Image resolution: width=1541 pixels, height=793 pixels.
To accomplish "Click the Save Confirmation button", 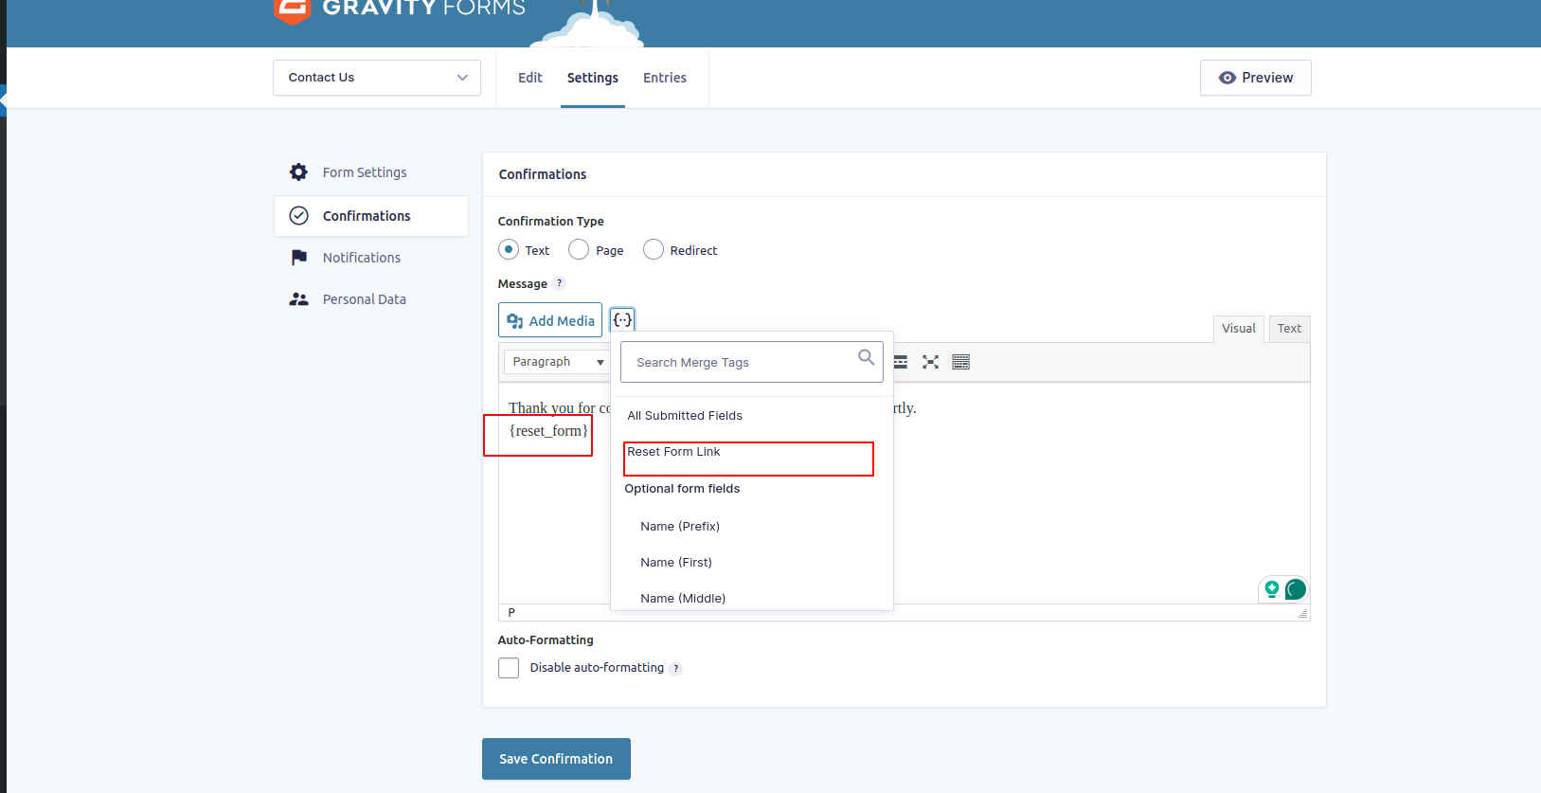I will pyautogui.click(x=556, y=759).
